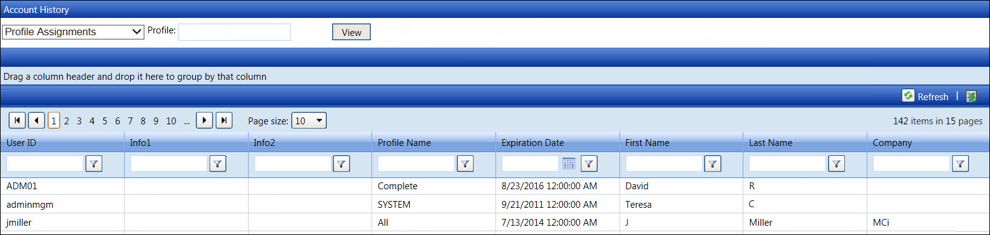
Task: Click the Company filter text box
Action: pyautogui.click(x=911, y=164)
